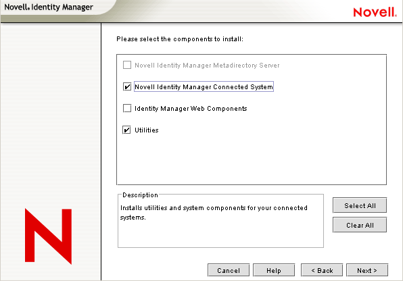Click Clear All button
The image size is (403, 281).
[x=360, y=225]
